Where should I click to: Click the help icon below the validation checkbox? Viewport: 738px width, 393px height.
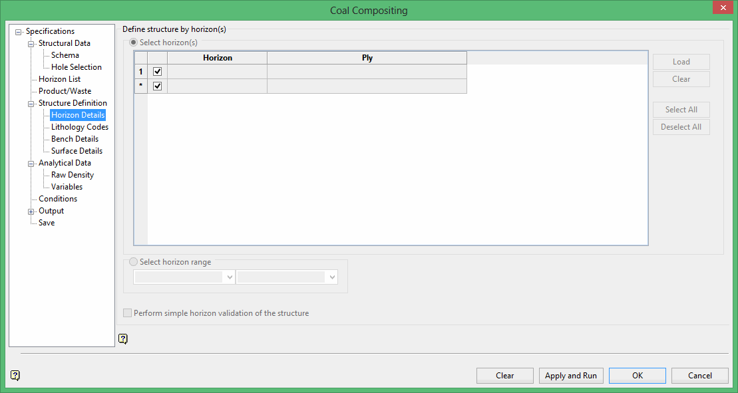[122, 339]
